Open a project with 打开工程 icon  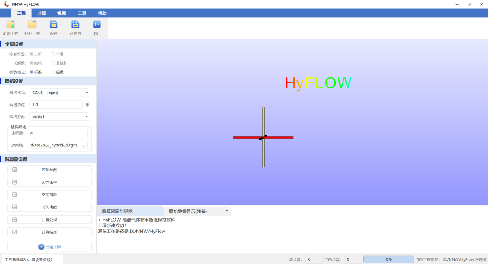click(x=32, y=24)
